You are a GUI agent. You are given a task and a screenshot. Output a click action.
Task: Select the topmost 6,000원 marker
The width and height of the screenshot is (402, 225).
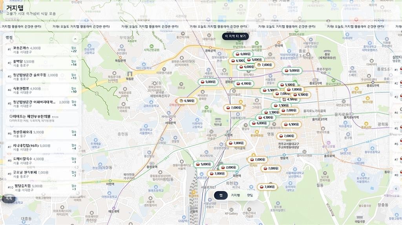243,54
